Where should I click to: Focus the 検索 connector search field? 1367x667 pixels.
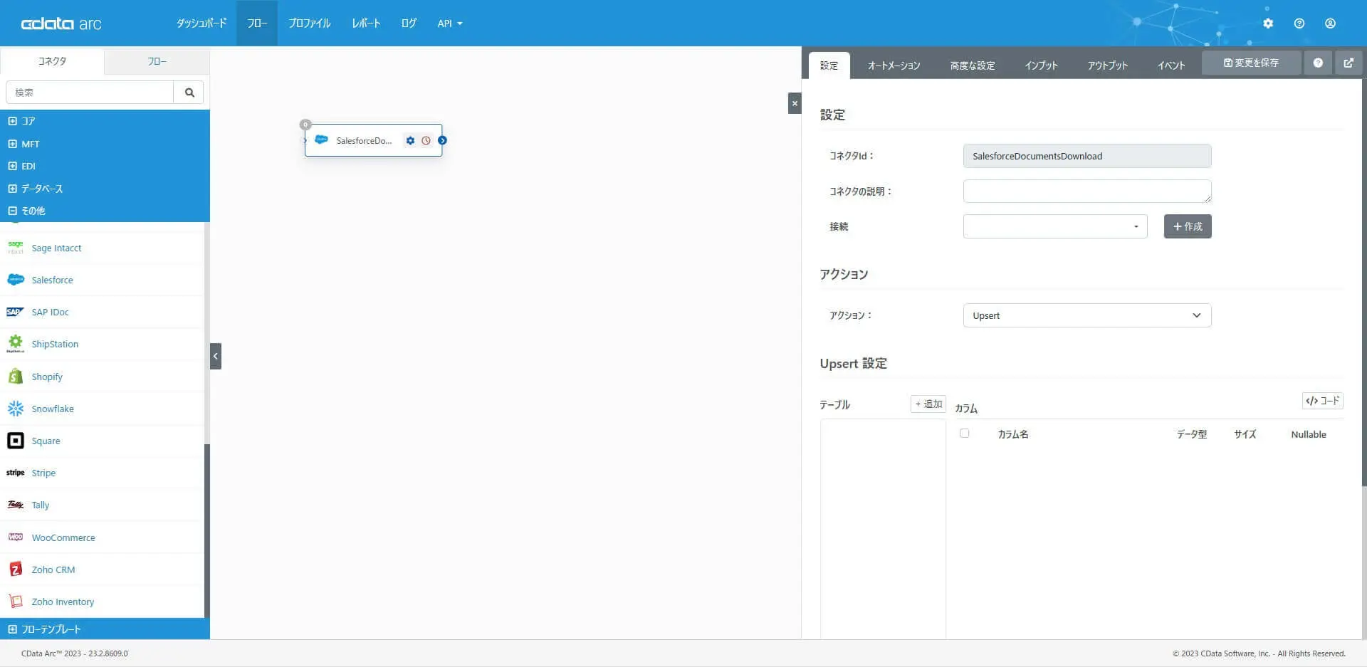[90, 93]
